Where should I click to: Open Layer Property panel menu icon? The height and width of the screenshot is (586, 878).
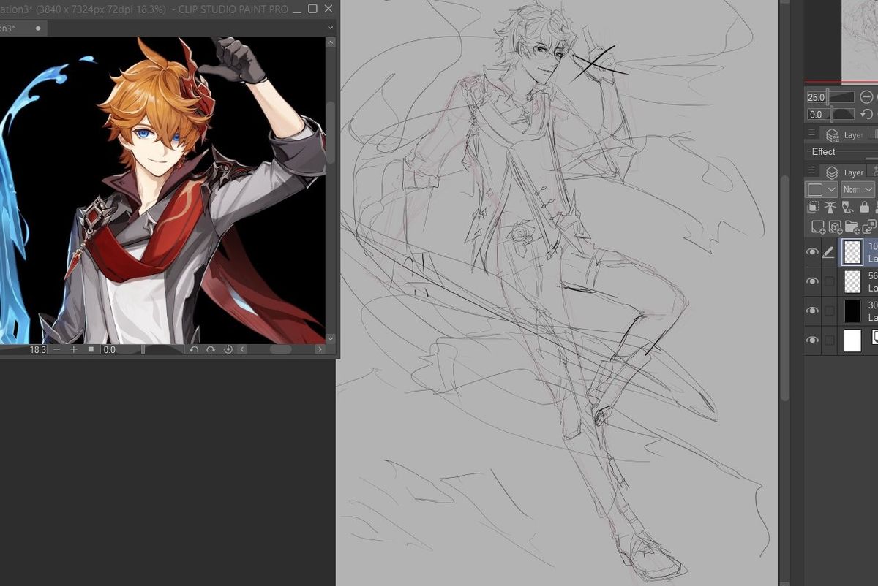[811, 133]
